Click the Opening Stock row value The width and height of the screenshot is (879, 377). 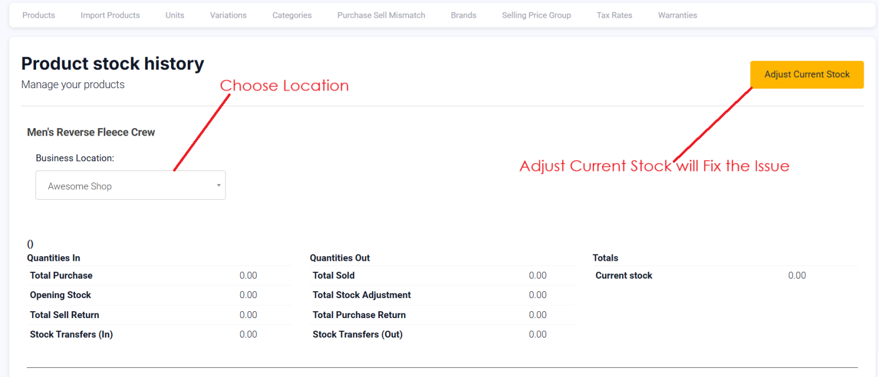[248, 295]
